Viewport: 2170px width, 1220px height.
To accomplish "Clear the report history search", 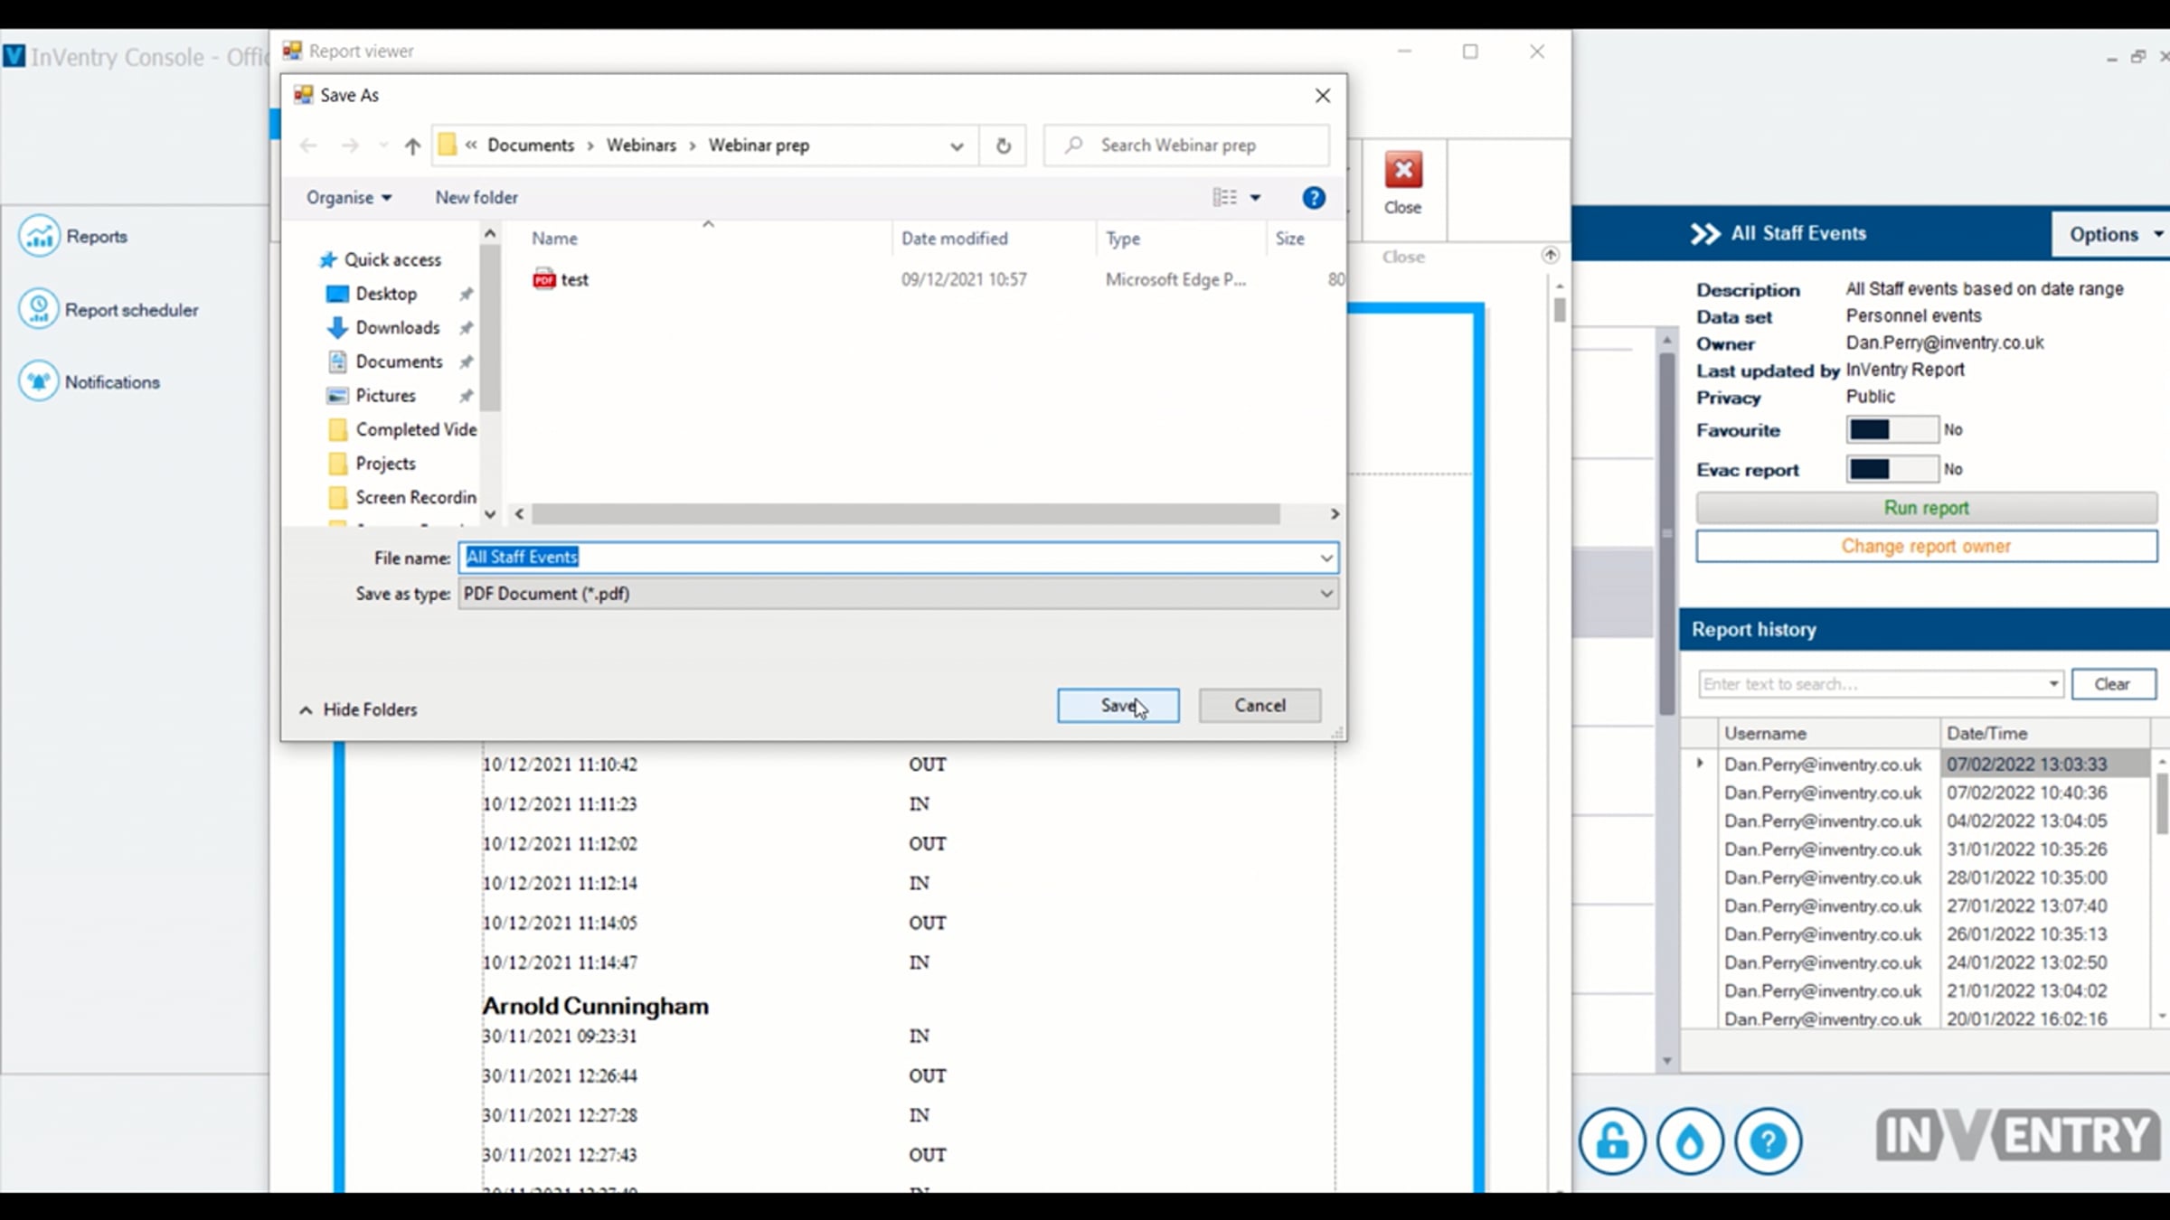I will tap(2113, 684).
